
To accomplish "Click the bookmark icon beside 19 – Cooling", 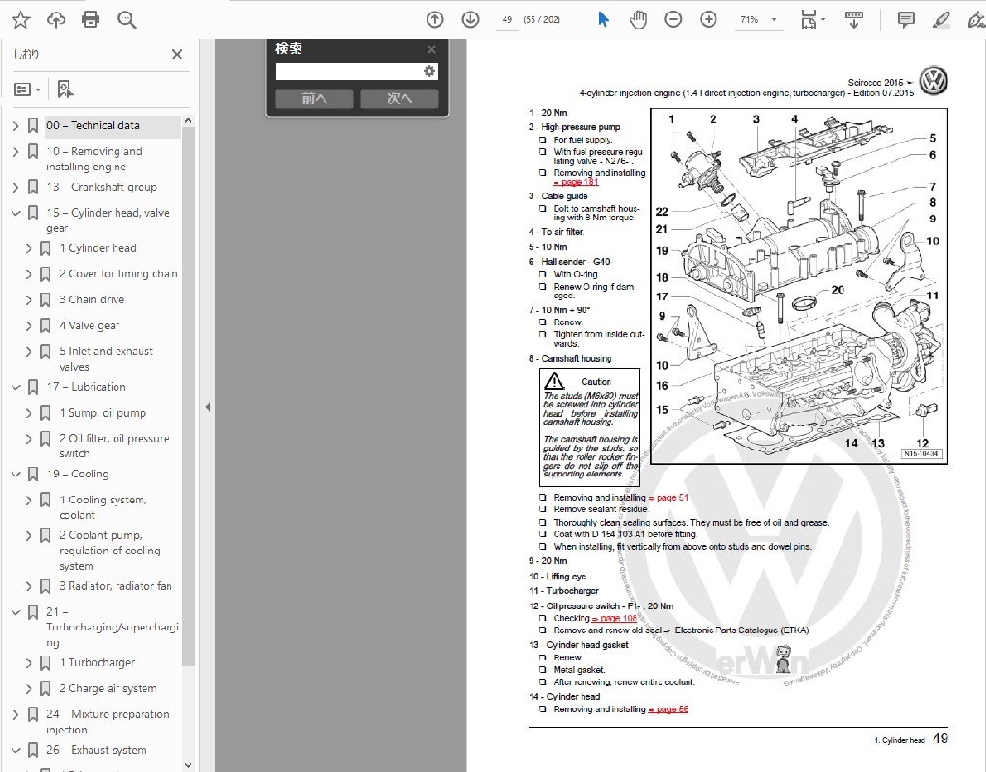I will (33, 474).
